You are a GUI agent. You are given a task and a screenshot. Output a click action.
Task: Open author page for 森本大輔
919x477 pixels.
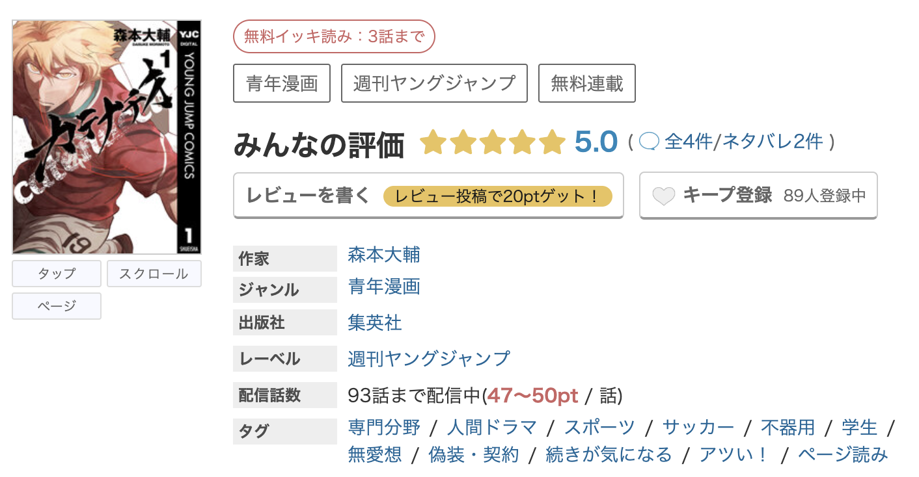pyautogui.click(x=383, y=256)
